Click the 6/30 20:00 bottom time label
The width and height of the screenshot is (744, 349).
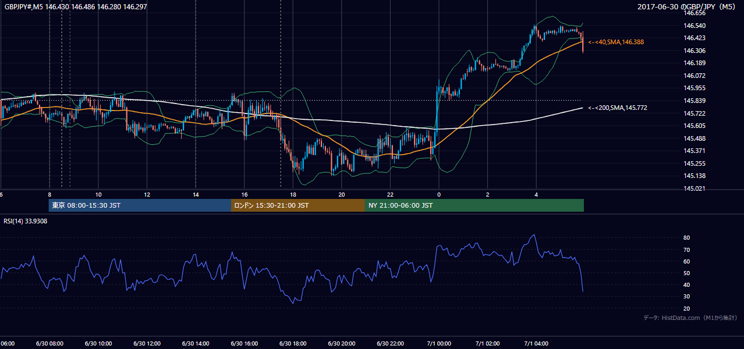(x=342, y=344)
